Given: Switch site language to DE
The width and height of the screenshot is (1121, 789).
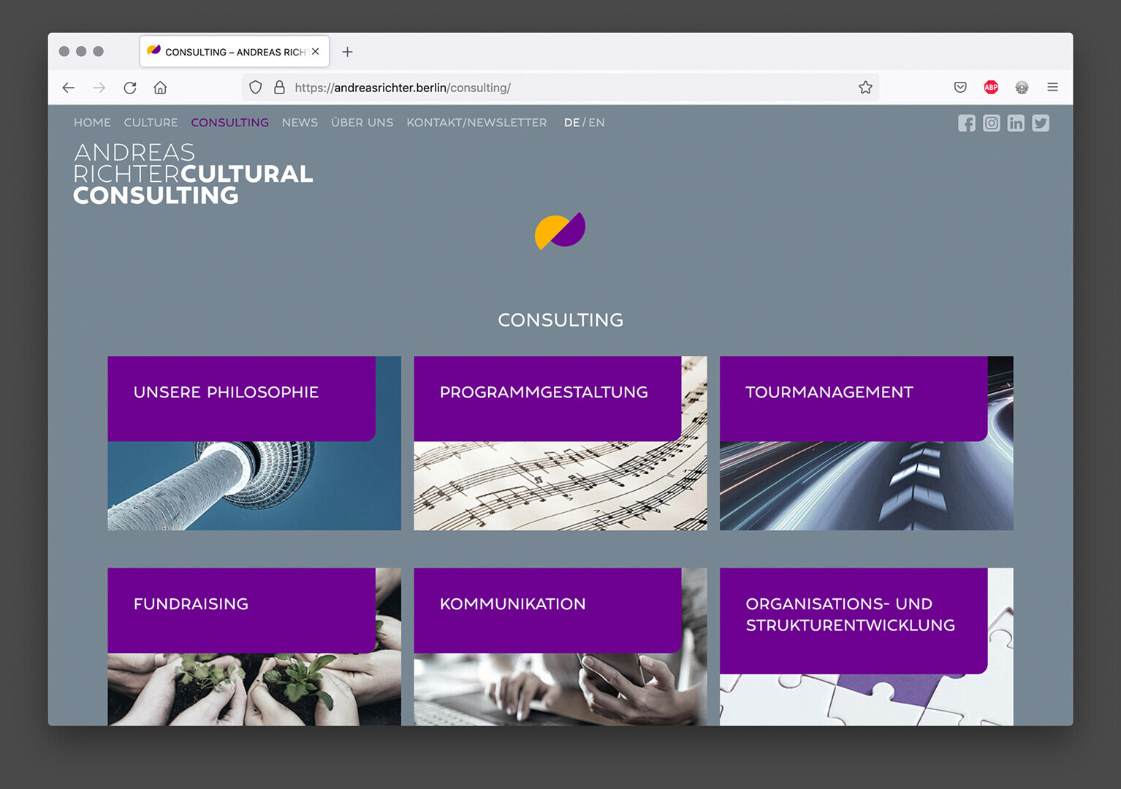Looking at the screenshot, I should [571, 123].
